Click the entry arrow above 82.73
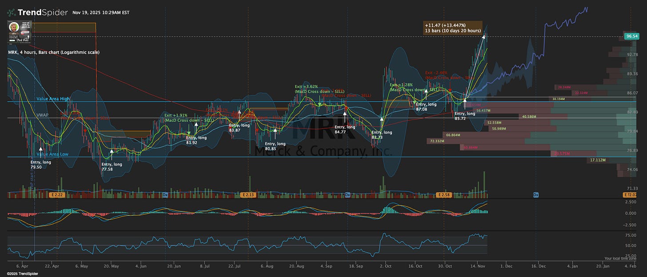The image size is (647, 277). pos(382,123)
